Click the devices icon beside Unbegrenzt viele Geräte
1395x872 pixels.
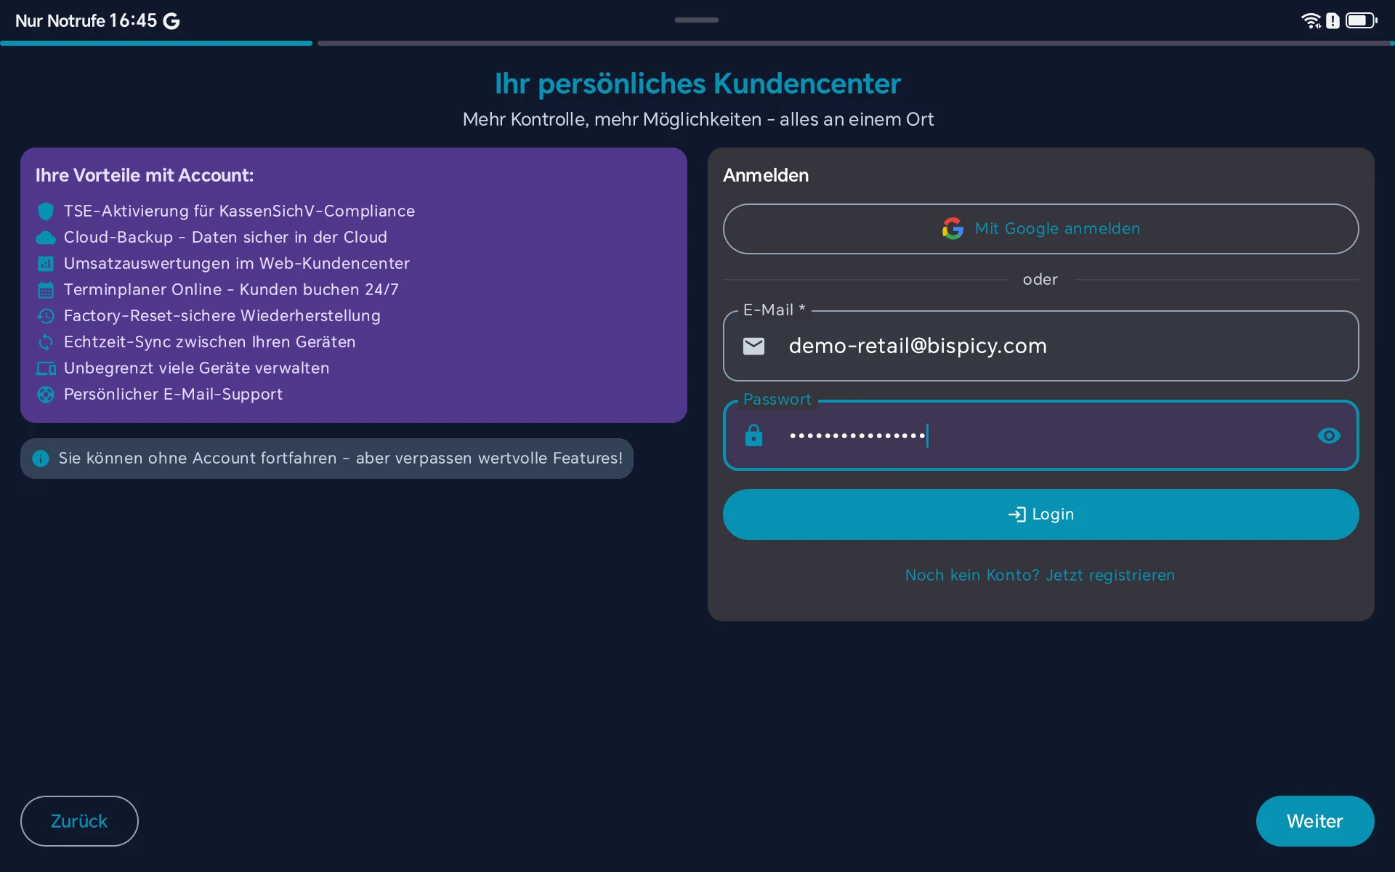pyautogui.click(x=46, y=368)
